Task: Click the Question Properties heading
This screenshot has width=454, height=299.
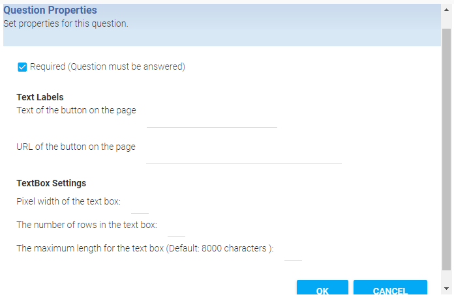Action: (50, 10)
